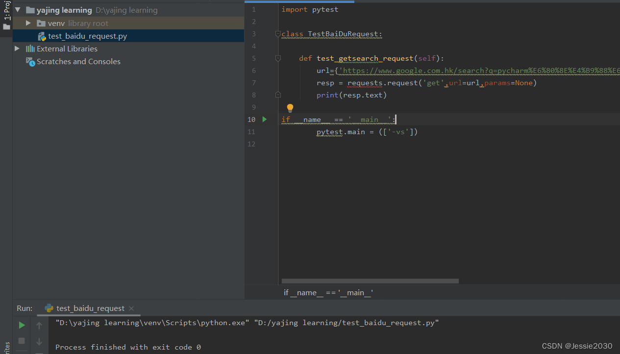Click the Python icon on the run tab
Image resolution: width=620 pixels, height=354 pixels.
(x=49, y=308)
